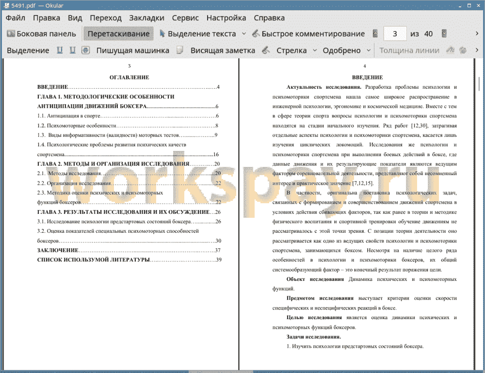Select the Висящая заметка popup note tool
The width and height of the screenshot is (485, 373).
223,50
